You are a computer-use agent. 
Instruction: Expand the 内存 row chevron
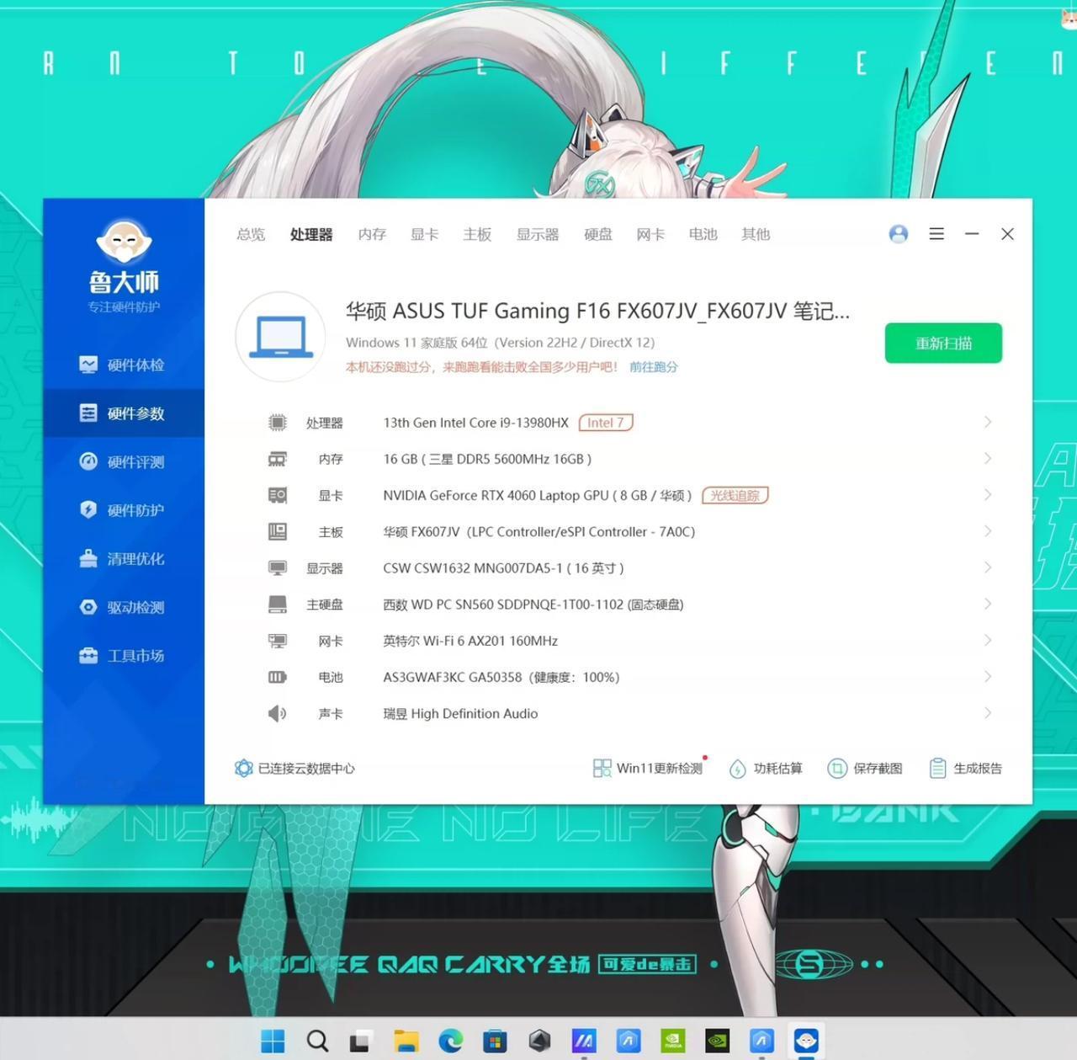pyautogui.click(x=988, y=458)
